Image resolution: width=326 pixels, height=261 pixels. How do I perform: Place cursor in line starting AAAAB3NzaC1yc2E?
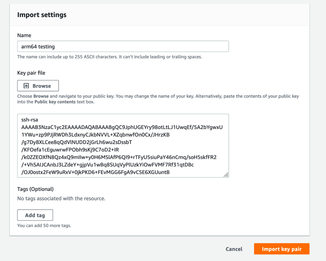[122, 127]
